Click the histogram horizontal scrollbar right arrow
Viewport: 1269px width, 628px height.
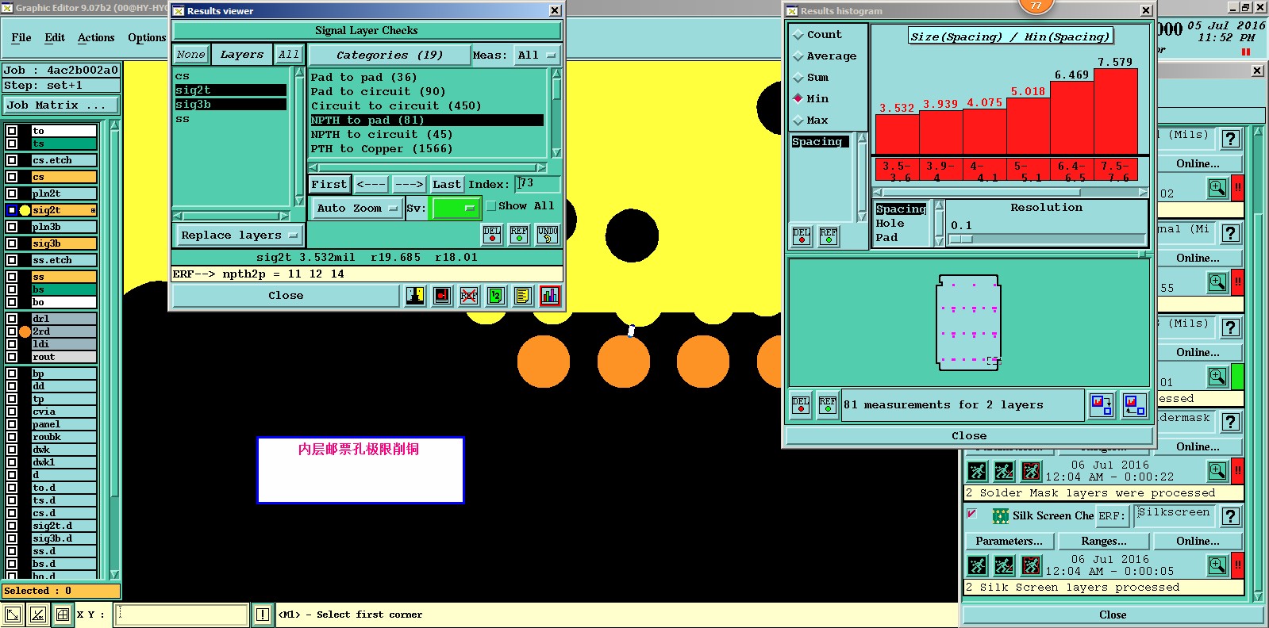coord(1143,192)
